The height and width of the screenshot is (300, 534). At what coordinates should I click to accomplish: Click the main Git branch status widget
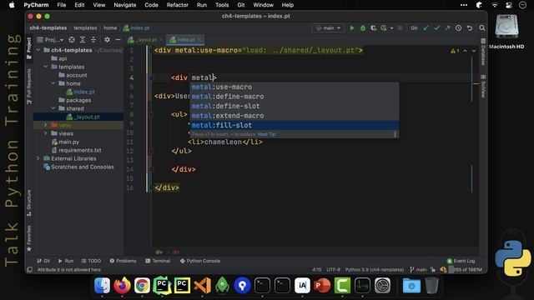[x=418, y=270]
